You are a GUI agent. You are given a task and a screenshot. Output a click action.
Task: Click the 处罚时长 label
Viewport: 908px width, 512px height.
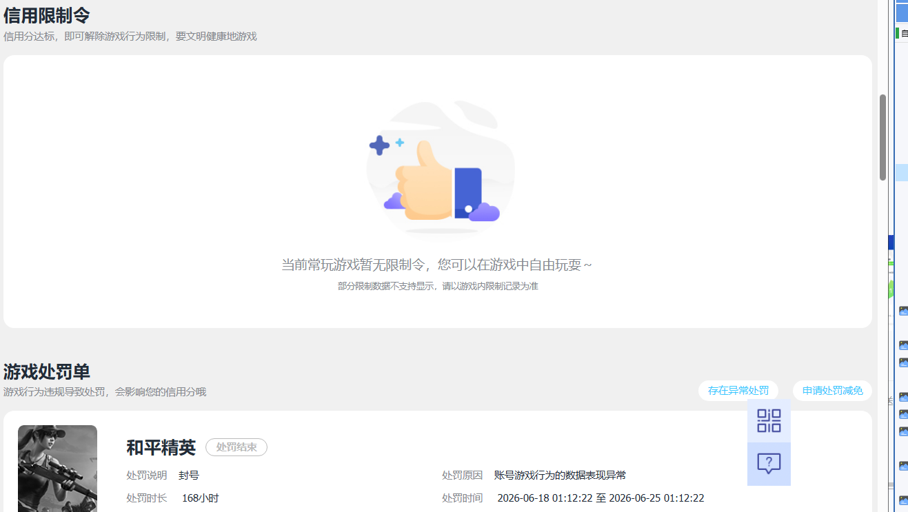pos(147,498)
